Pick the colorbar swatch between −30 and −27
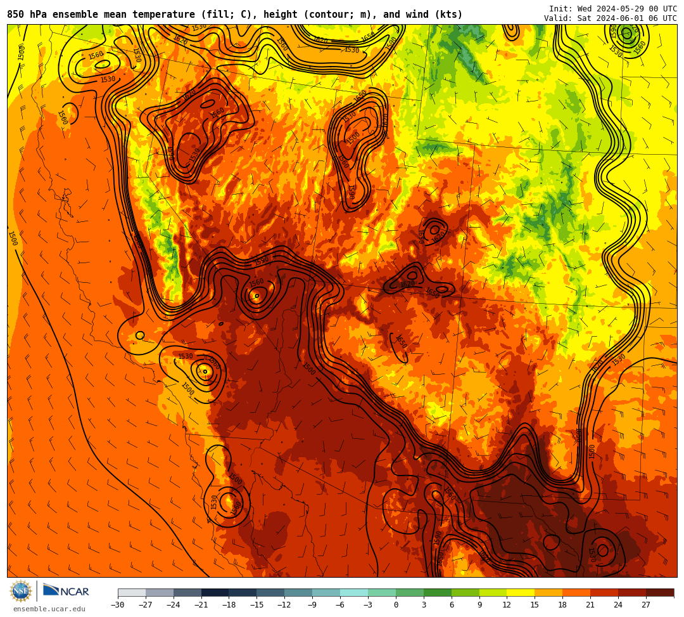Viewport: 684px width, 617px height. (x=132, y=592)
